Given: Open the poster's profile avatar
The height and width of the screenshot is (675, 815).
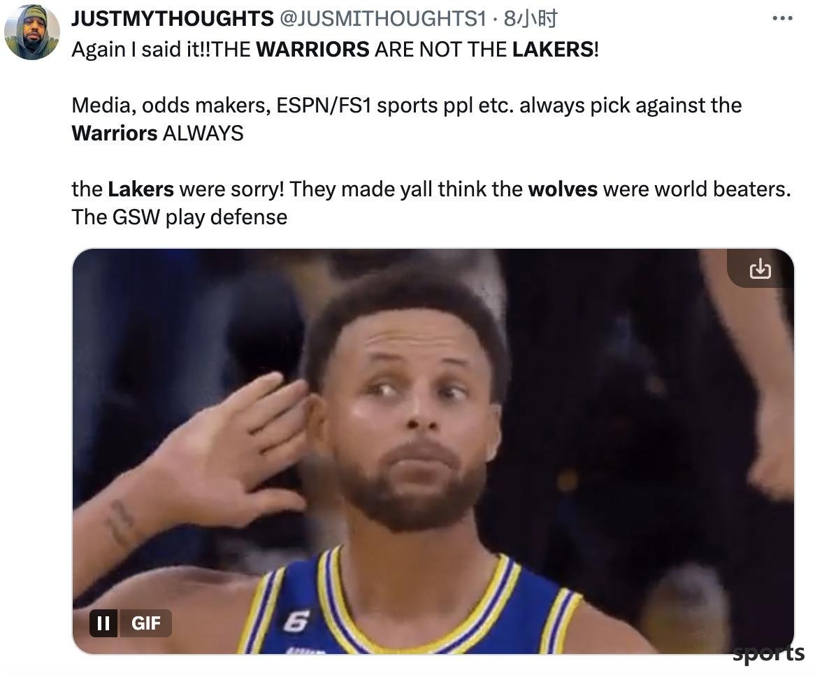Looking at the screenshot, I should click(32, 32).
